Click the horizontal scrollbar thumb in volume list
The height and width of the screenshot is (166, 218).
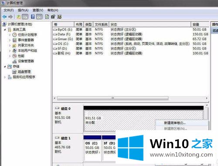(x=113, y=98)
